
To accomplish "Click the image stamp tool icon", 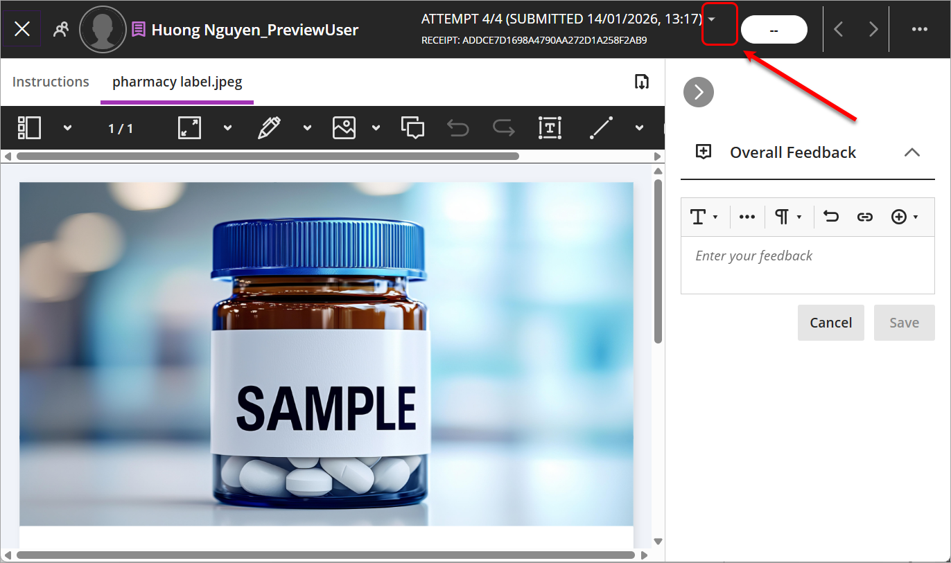I will [x=344, y=127].
